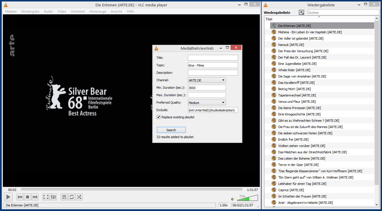Screen dimensions: 382x211
Task: Click the icon next to Whale Rider
Action: 274,70
